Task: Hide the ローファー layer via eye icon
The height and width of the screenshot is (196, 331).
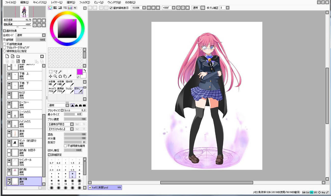Action: click(9, 103)
